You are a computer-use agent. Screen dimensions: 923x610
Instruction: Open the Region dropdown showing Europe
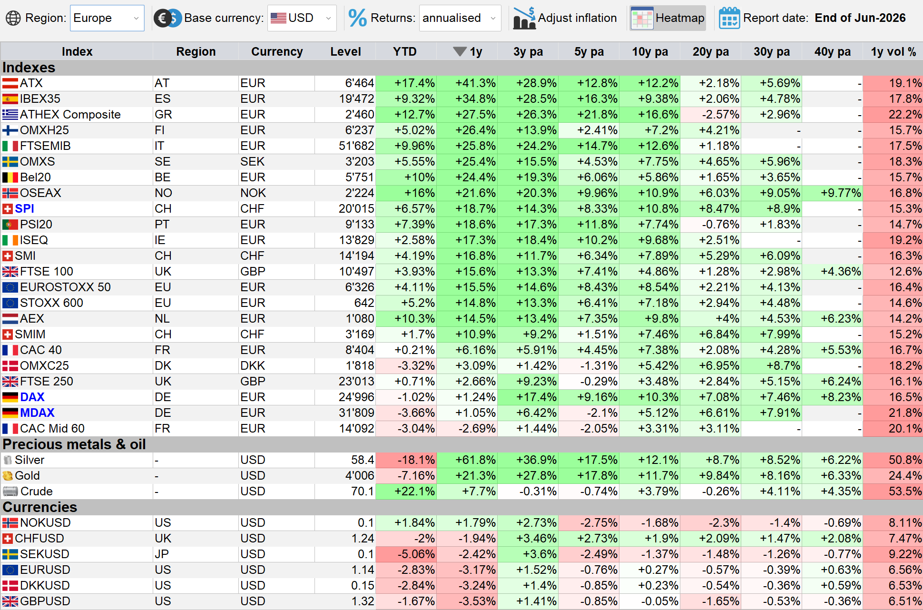(107, 18)
